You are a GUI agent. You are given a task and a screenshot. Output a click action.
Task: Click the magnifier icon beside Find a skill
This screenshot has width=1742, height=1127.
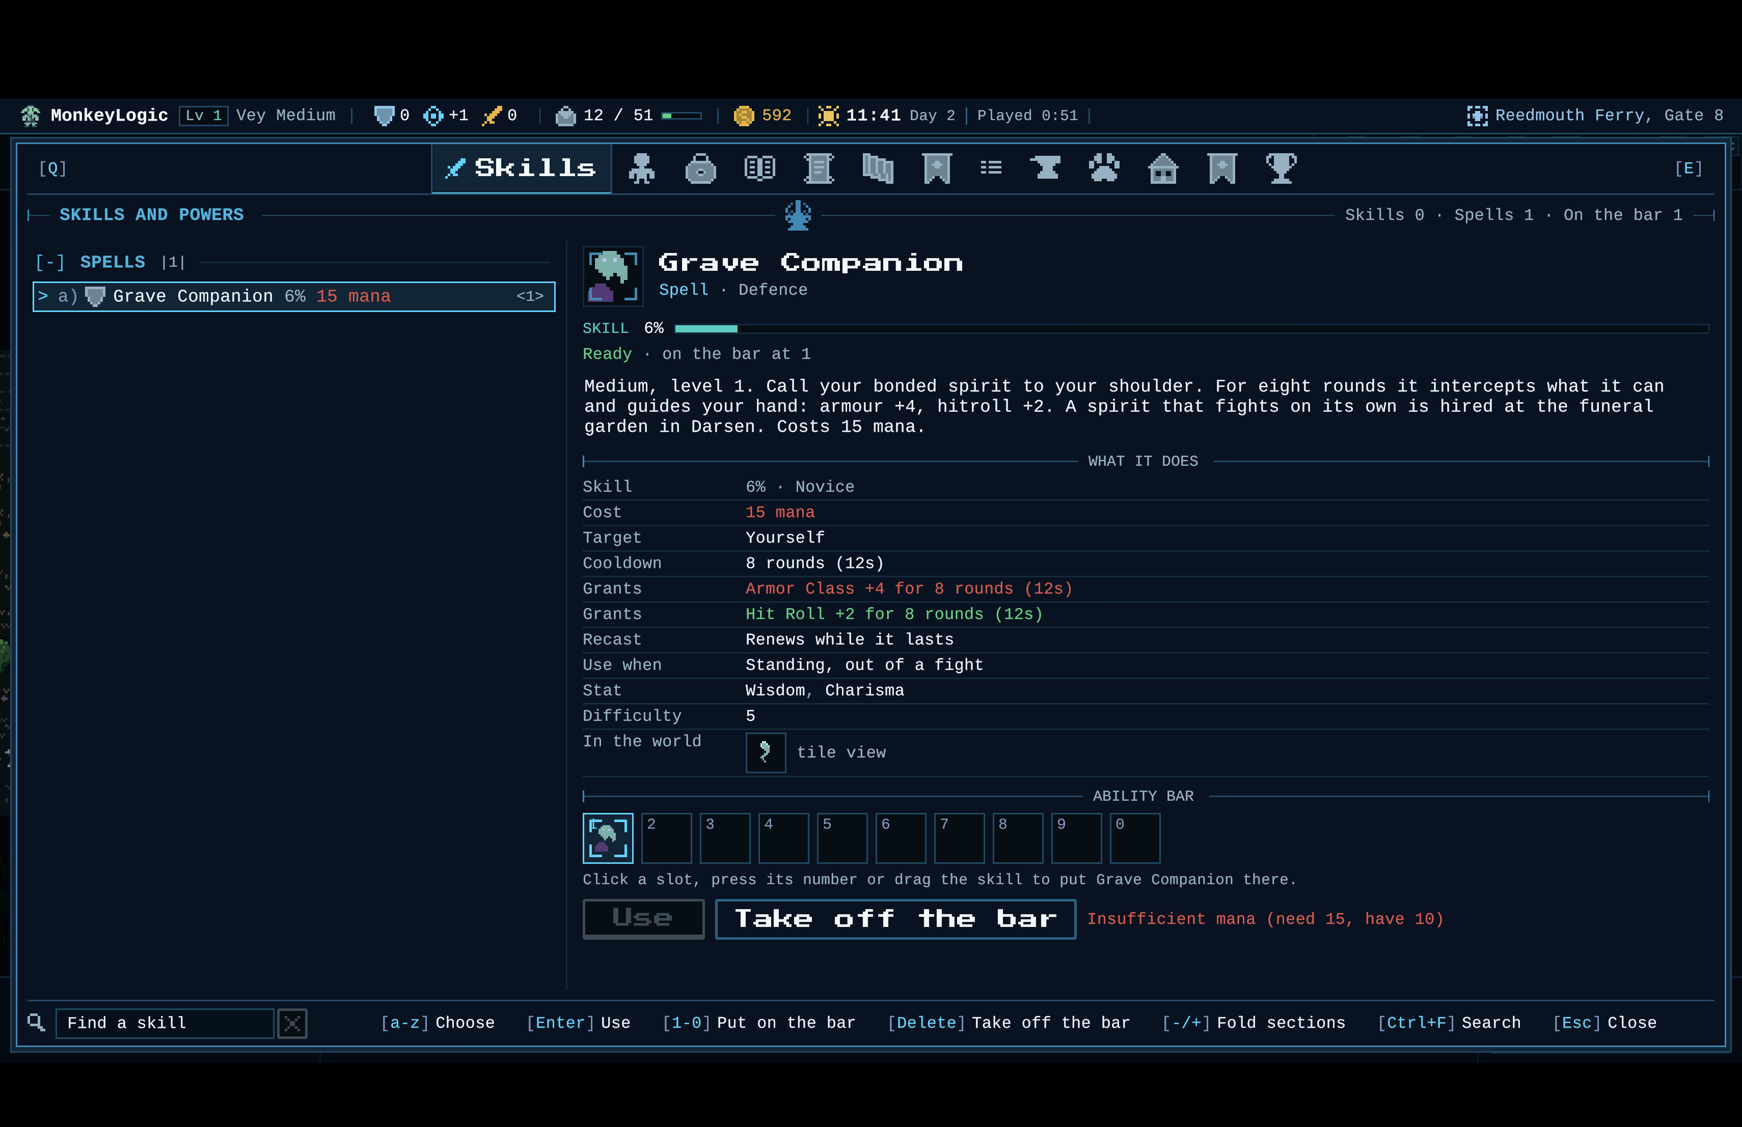click(x=36, y=1023)
